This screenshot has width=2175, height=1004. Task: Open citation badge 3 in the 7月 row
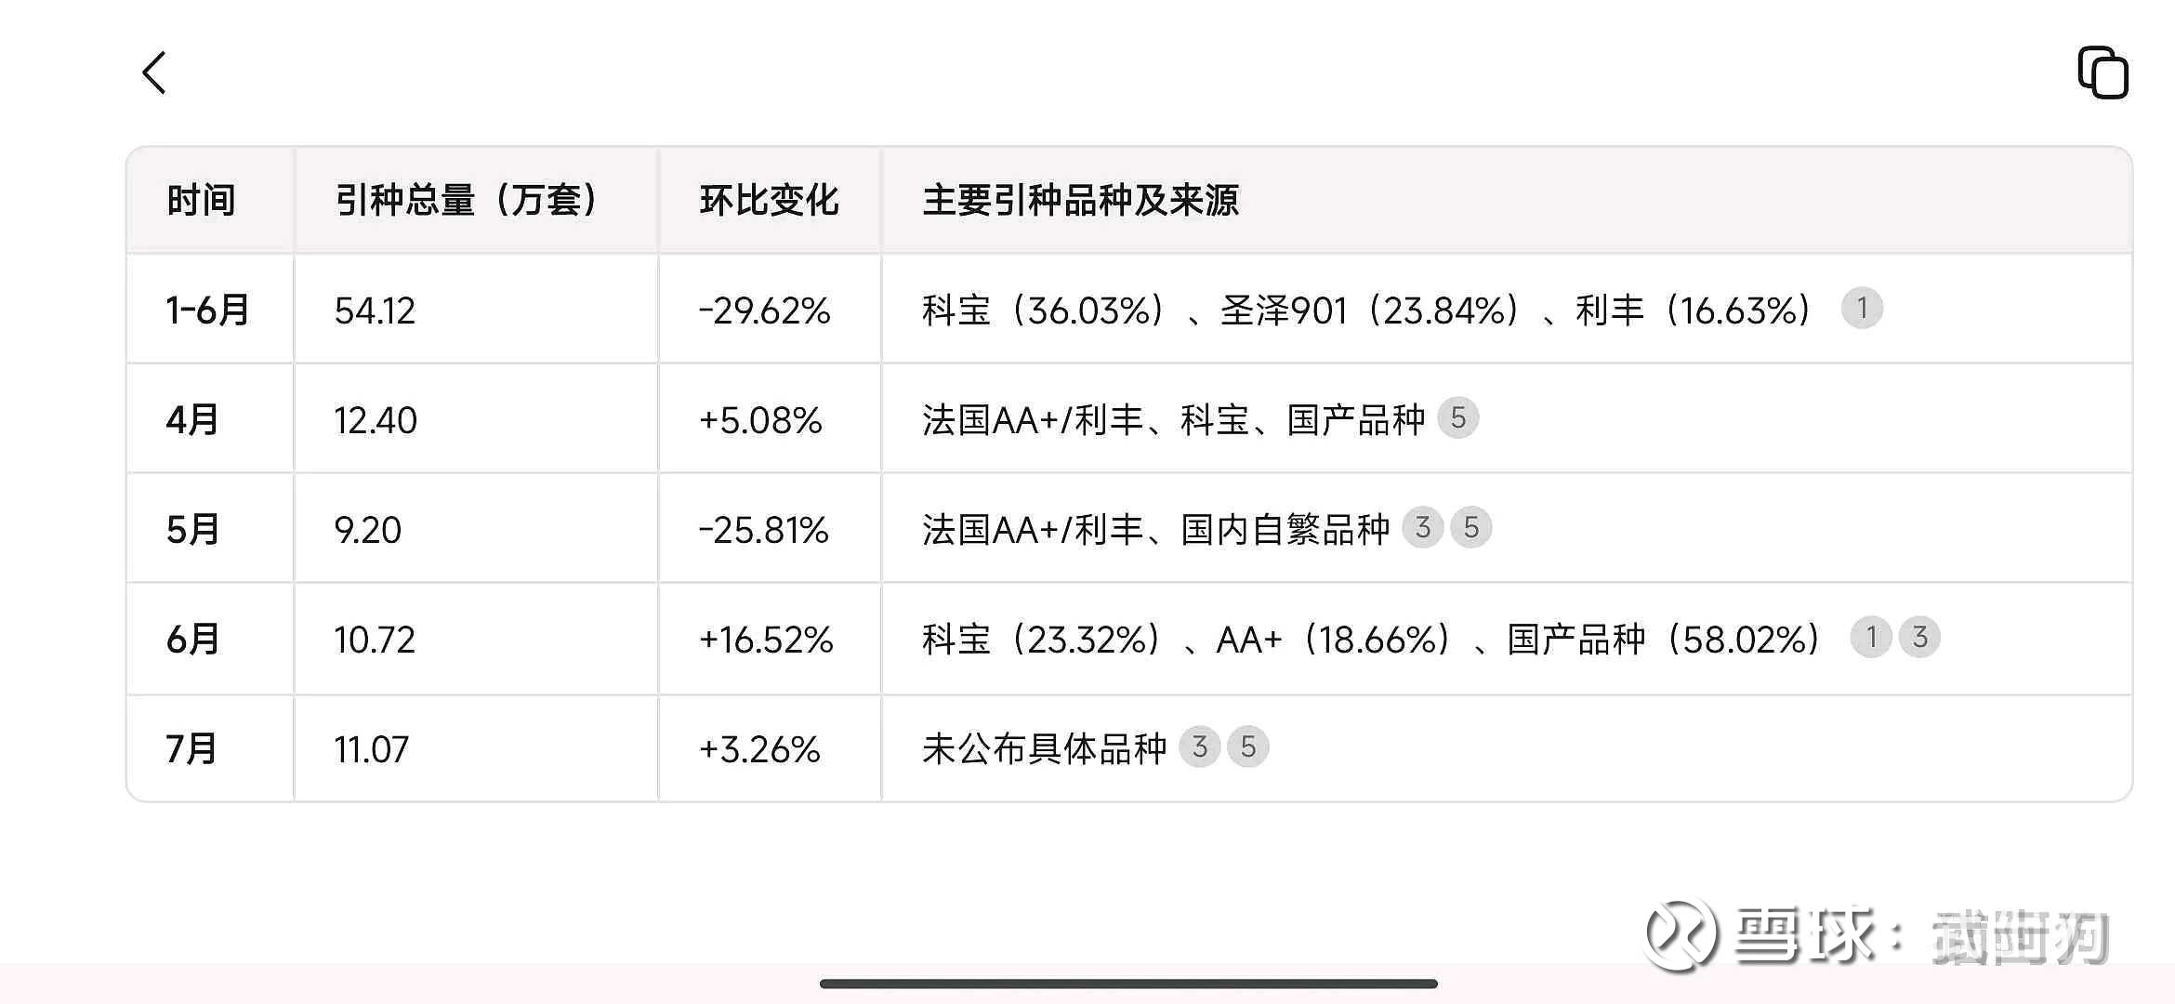(x=1200, y=746)
